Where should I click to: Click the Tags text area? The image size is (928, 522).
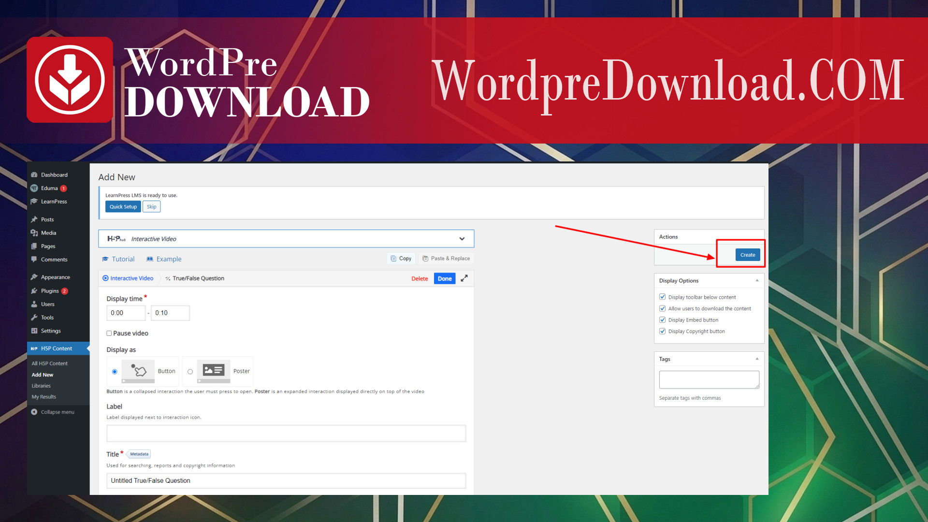point(709,380)
